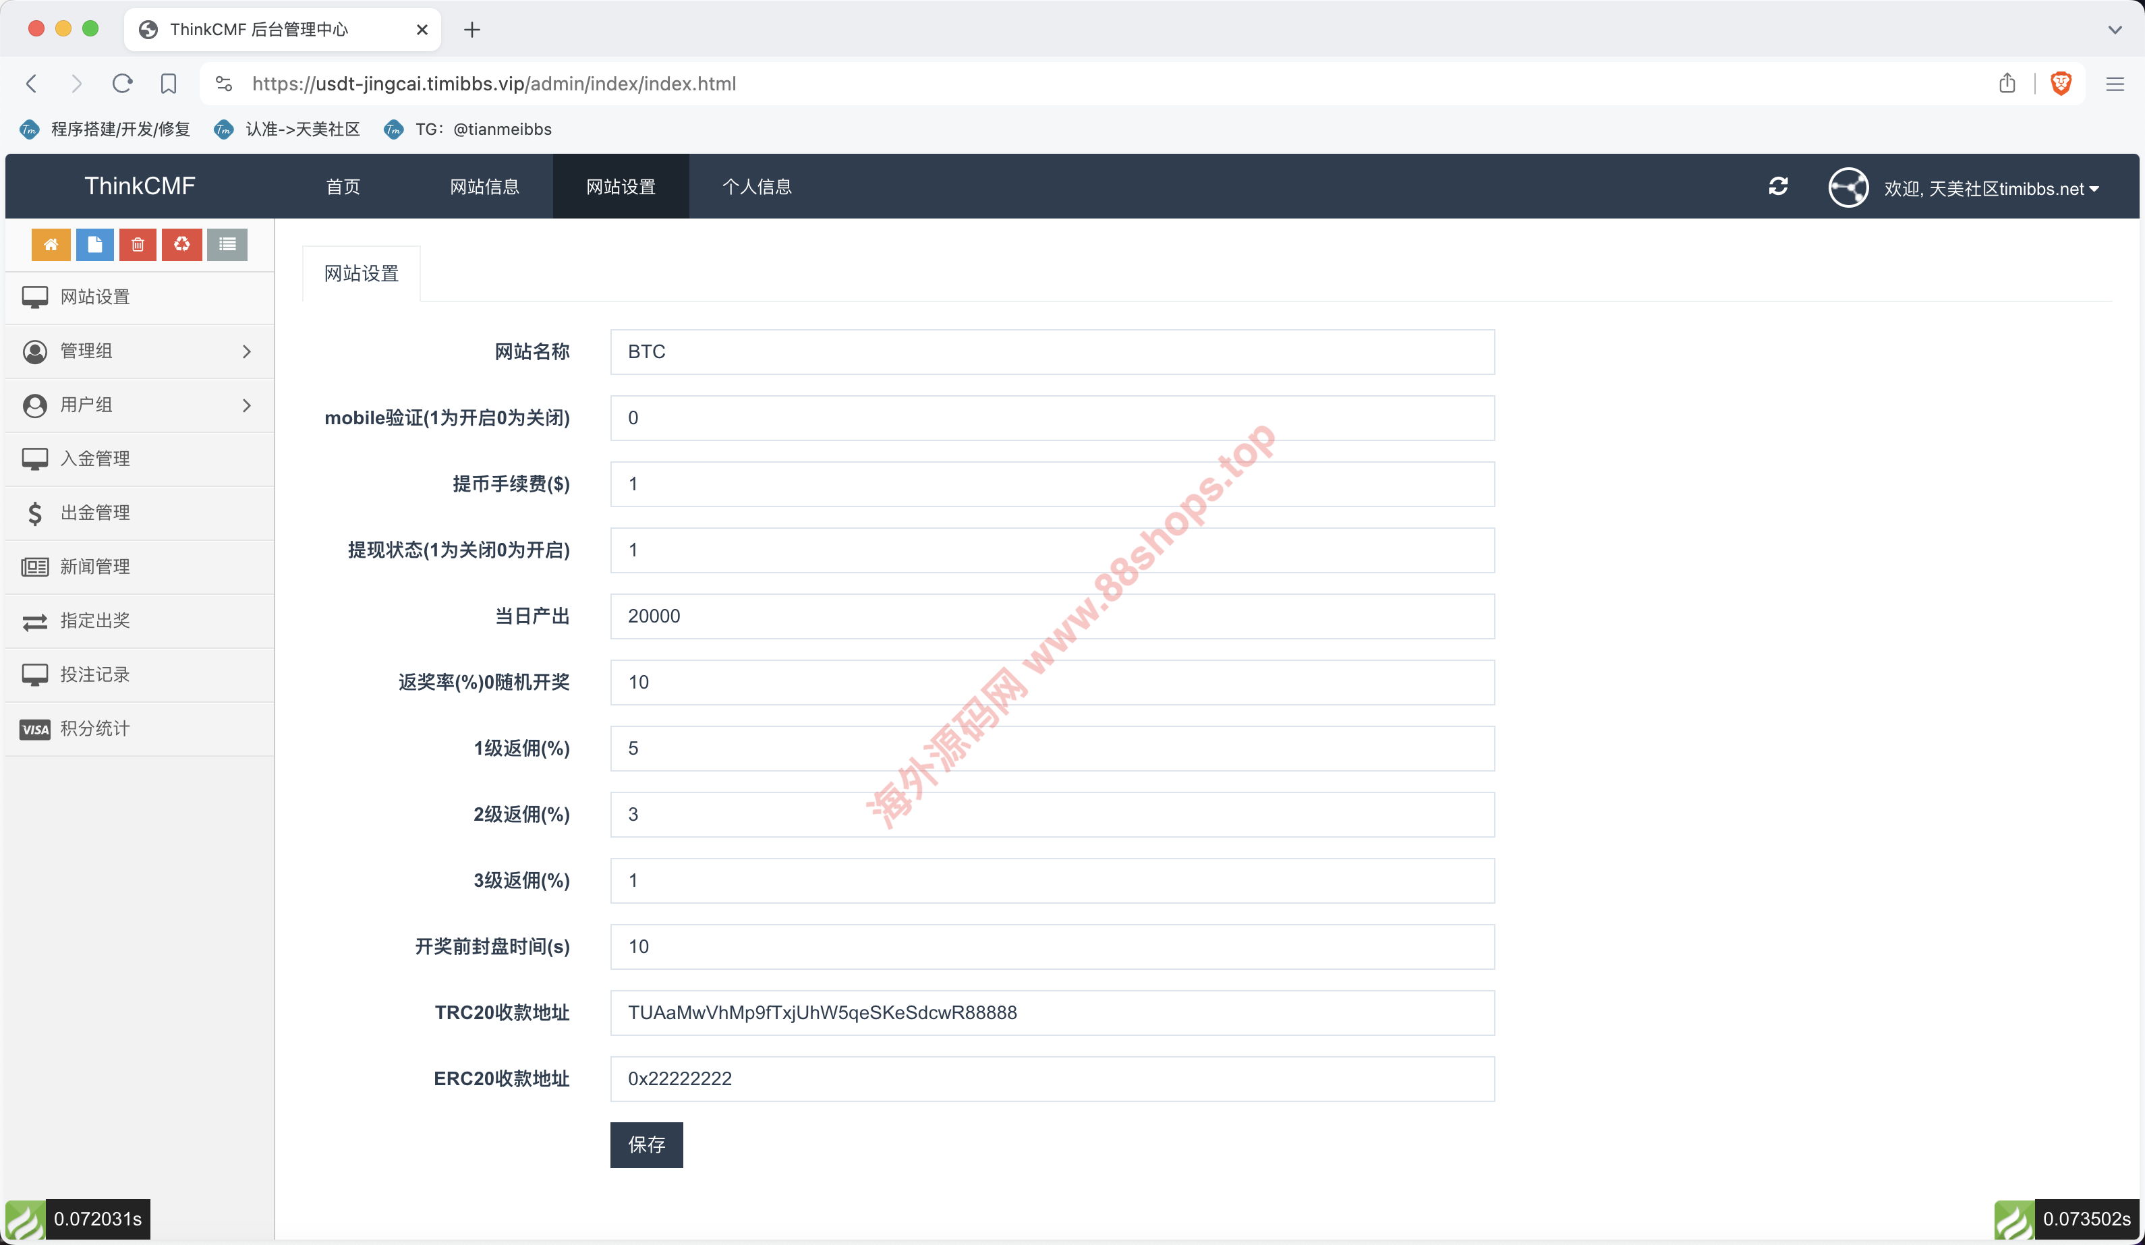Switch to the 网站信息 top menu

[484, 186]
